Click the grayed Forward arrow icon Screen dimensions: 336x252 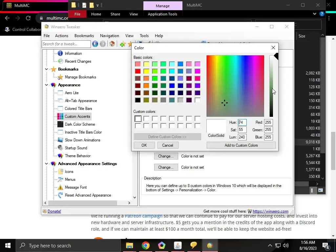tap(103, 44)
